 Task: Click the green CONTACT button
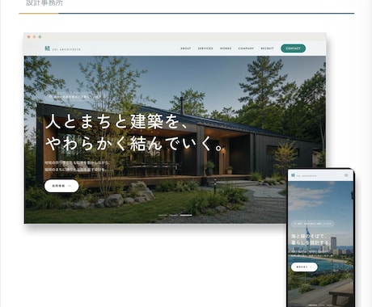pos(293,48)
